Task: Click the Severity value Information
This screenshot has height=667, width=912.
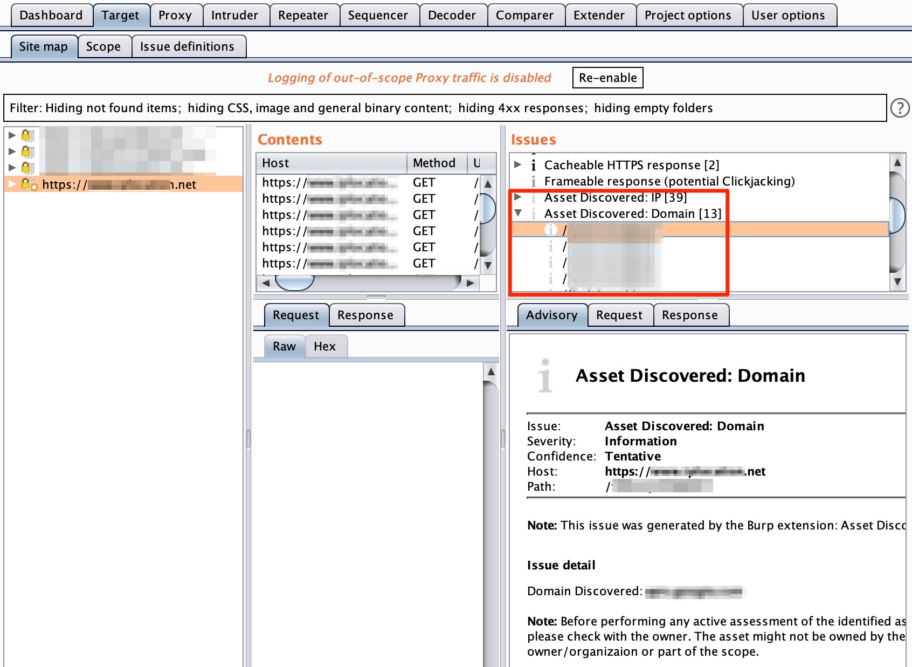Action: (x=641, y=441)
